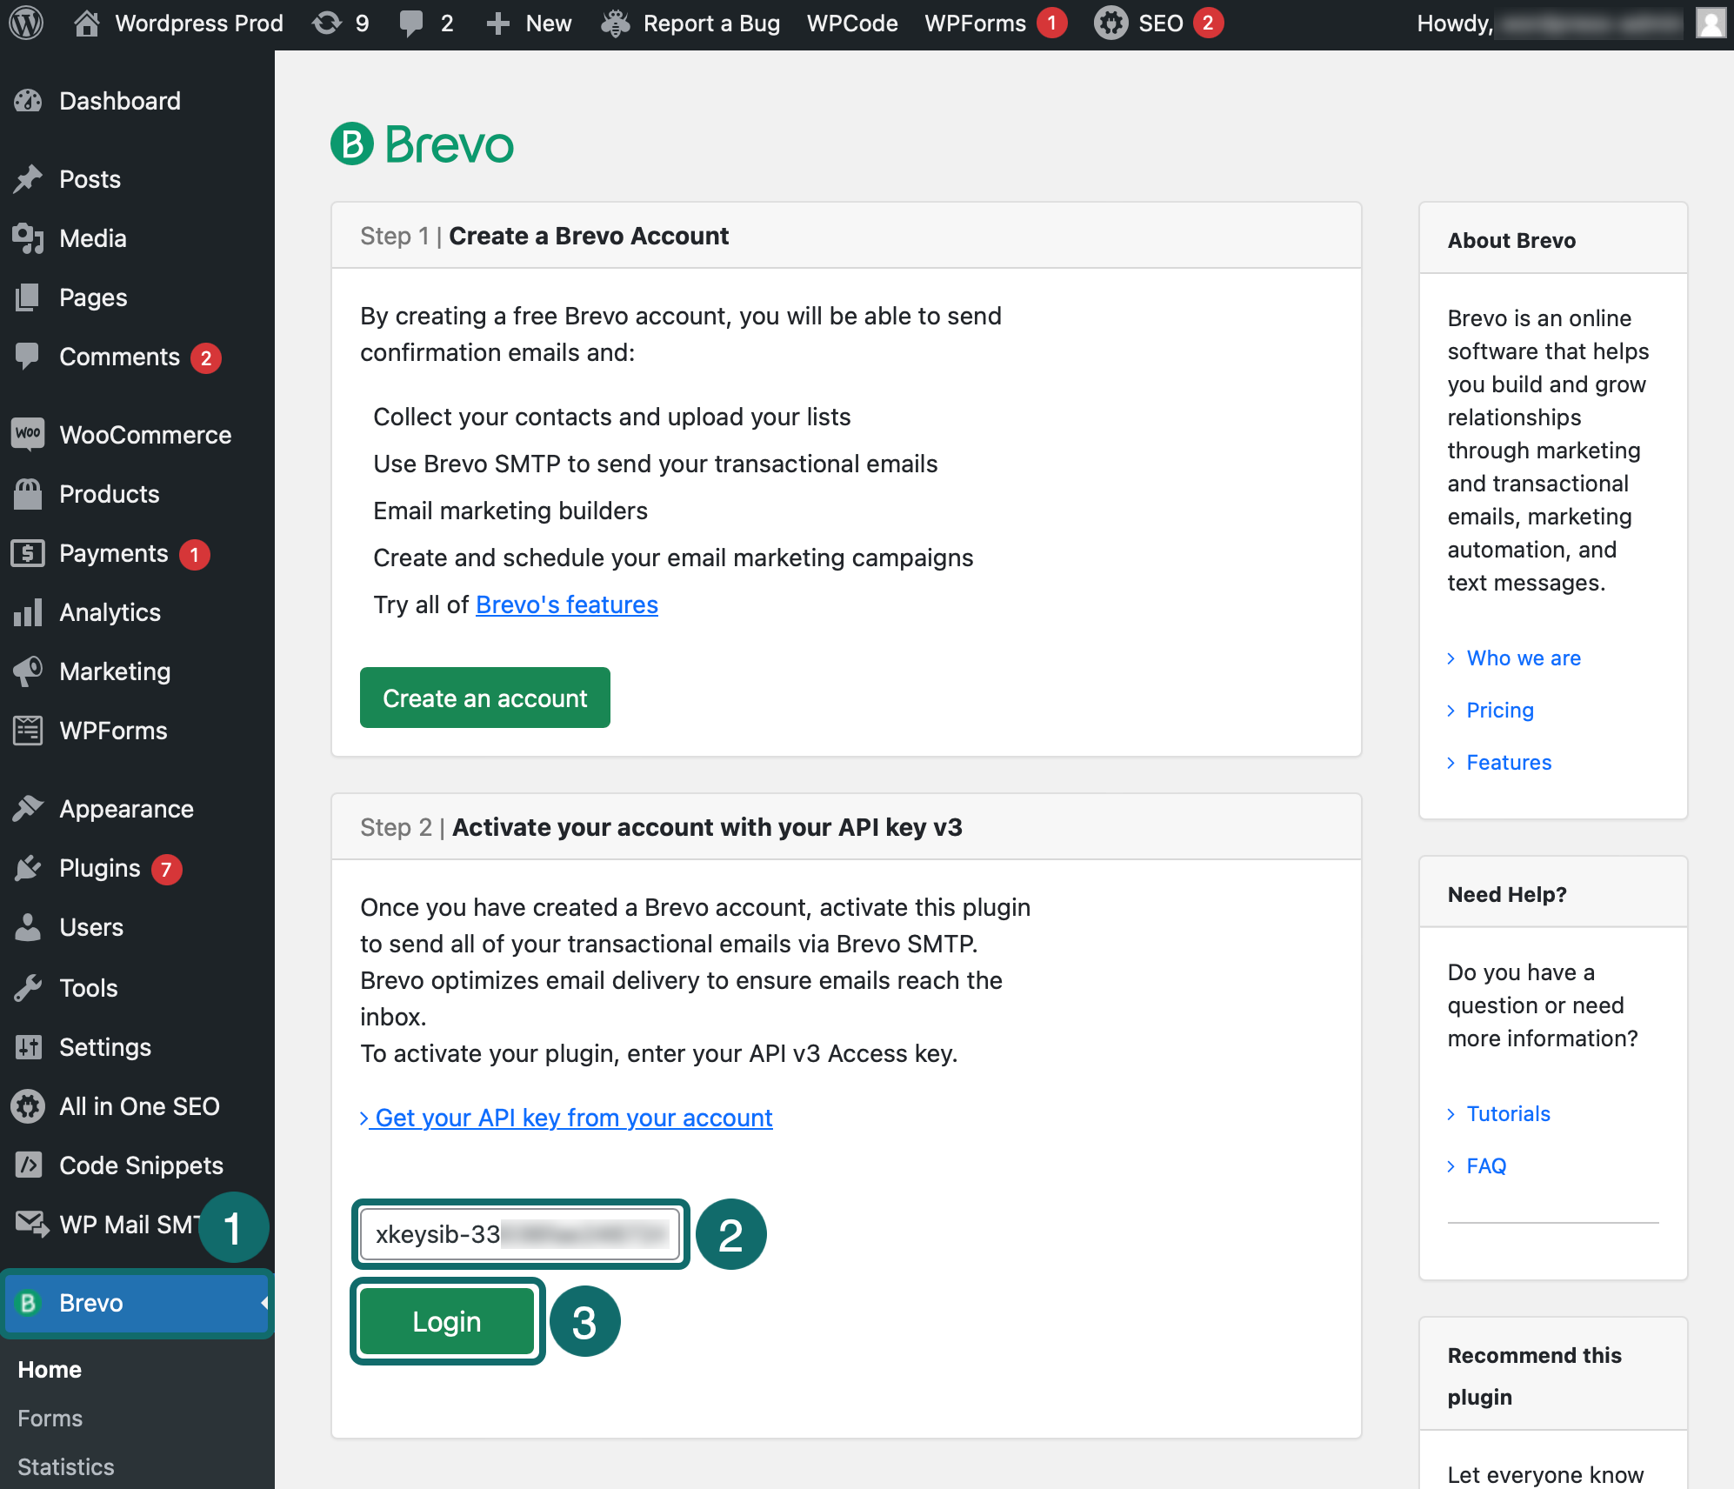Select the WooCommerce sidebar icon

click(29, 434)
